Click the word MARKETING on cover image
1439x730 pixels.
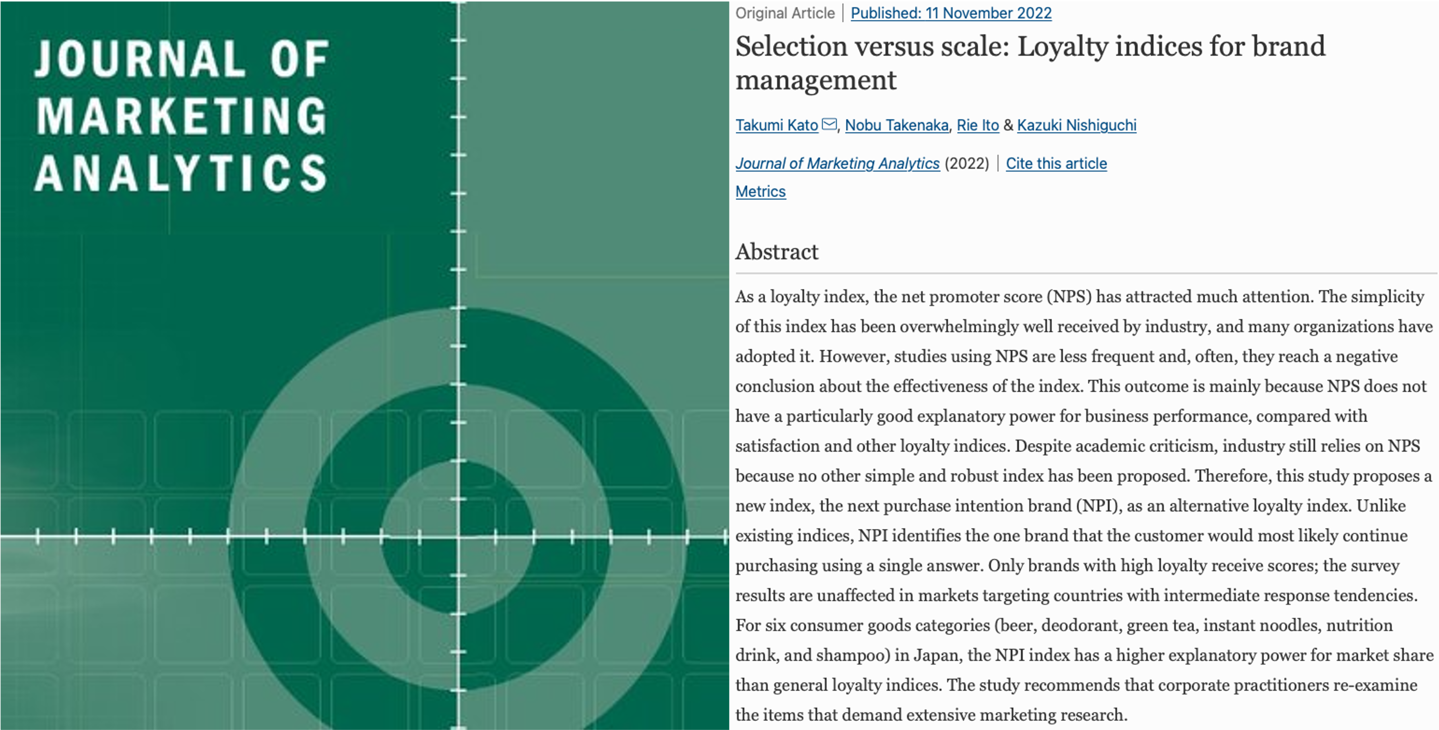(x=182, y=116)
